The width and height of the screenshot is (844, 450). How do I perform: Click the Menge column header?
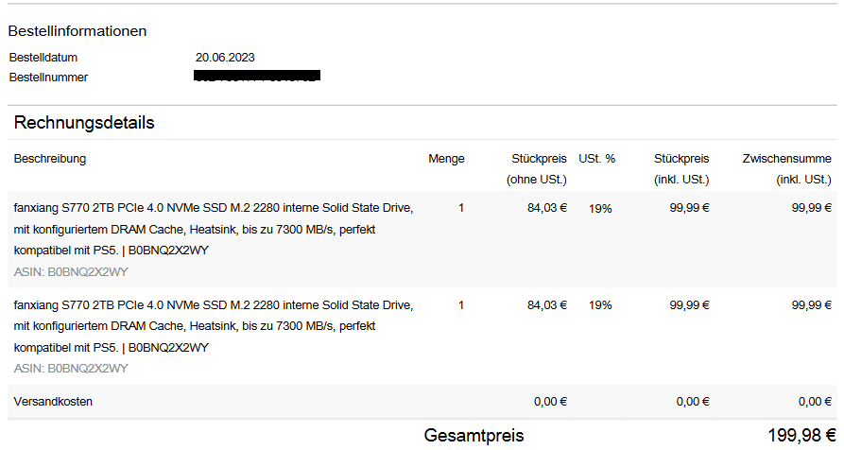446,159
